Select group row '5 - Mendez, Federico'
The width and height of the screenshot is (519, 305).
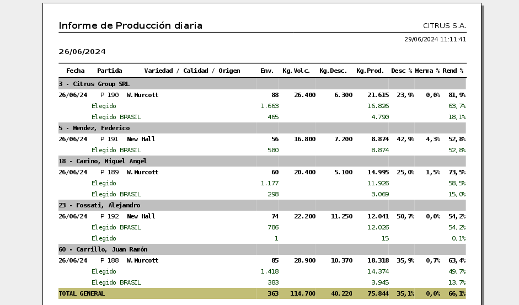[262, 128]
